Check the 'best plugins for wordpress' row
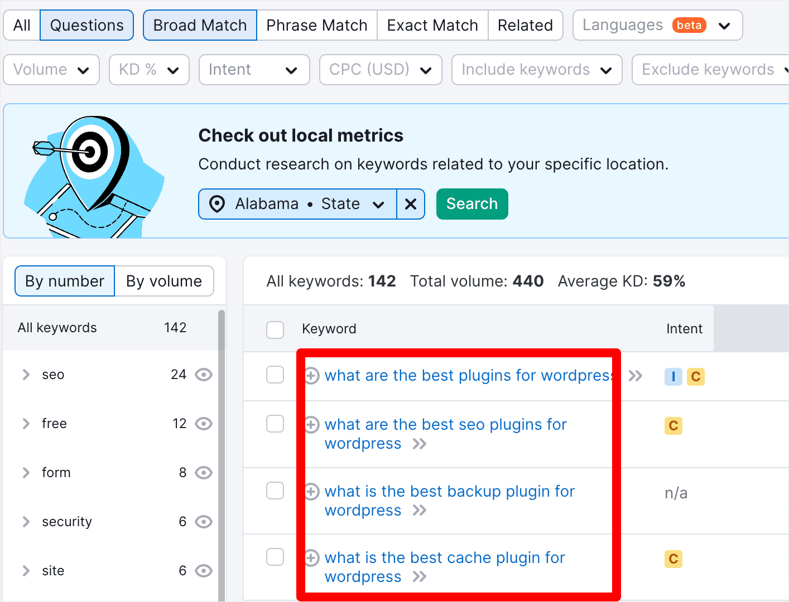 pyautogui.click(x=275, y=375)
